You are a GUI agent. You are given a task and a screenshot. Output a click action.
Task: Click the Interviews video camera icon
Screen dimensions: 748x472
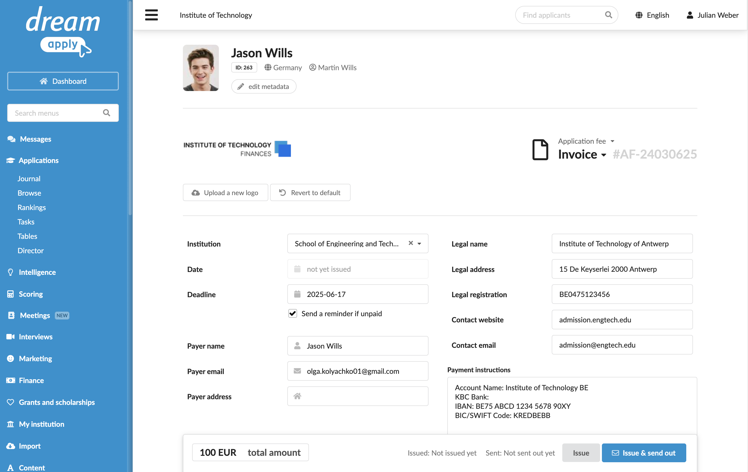(x=11, y=337)
